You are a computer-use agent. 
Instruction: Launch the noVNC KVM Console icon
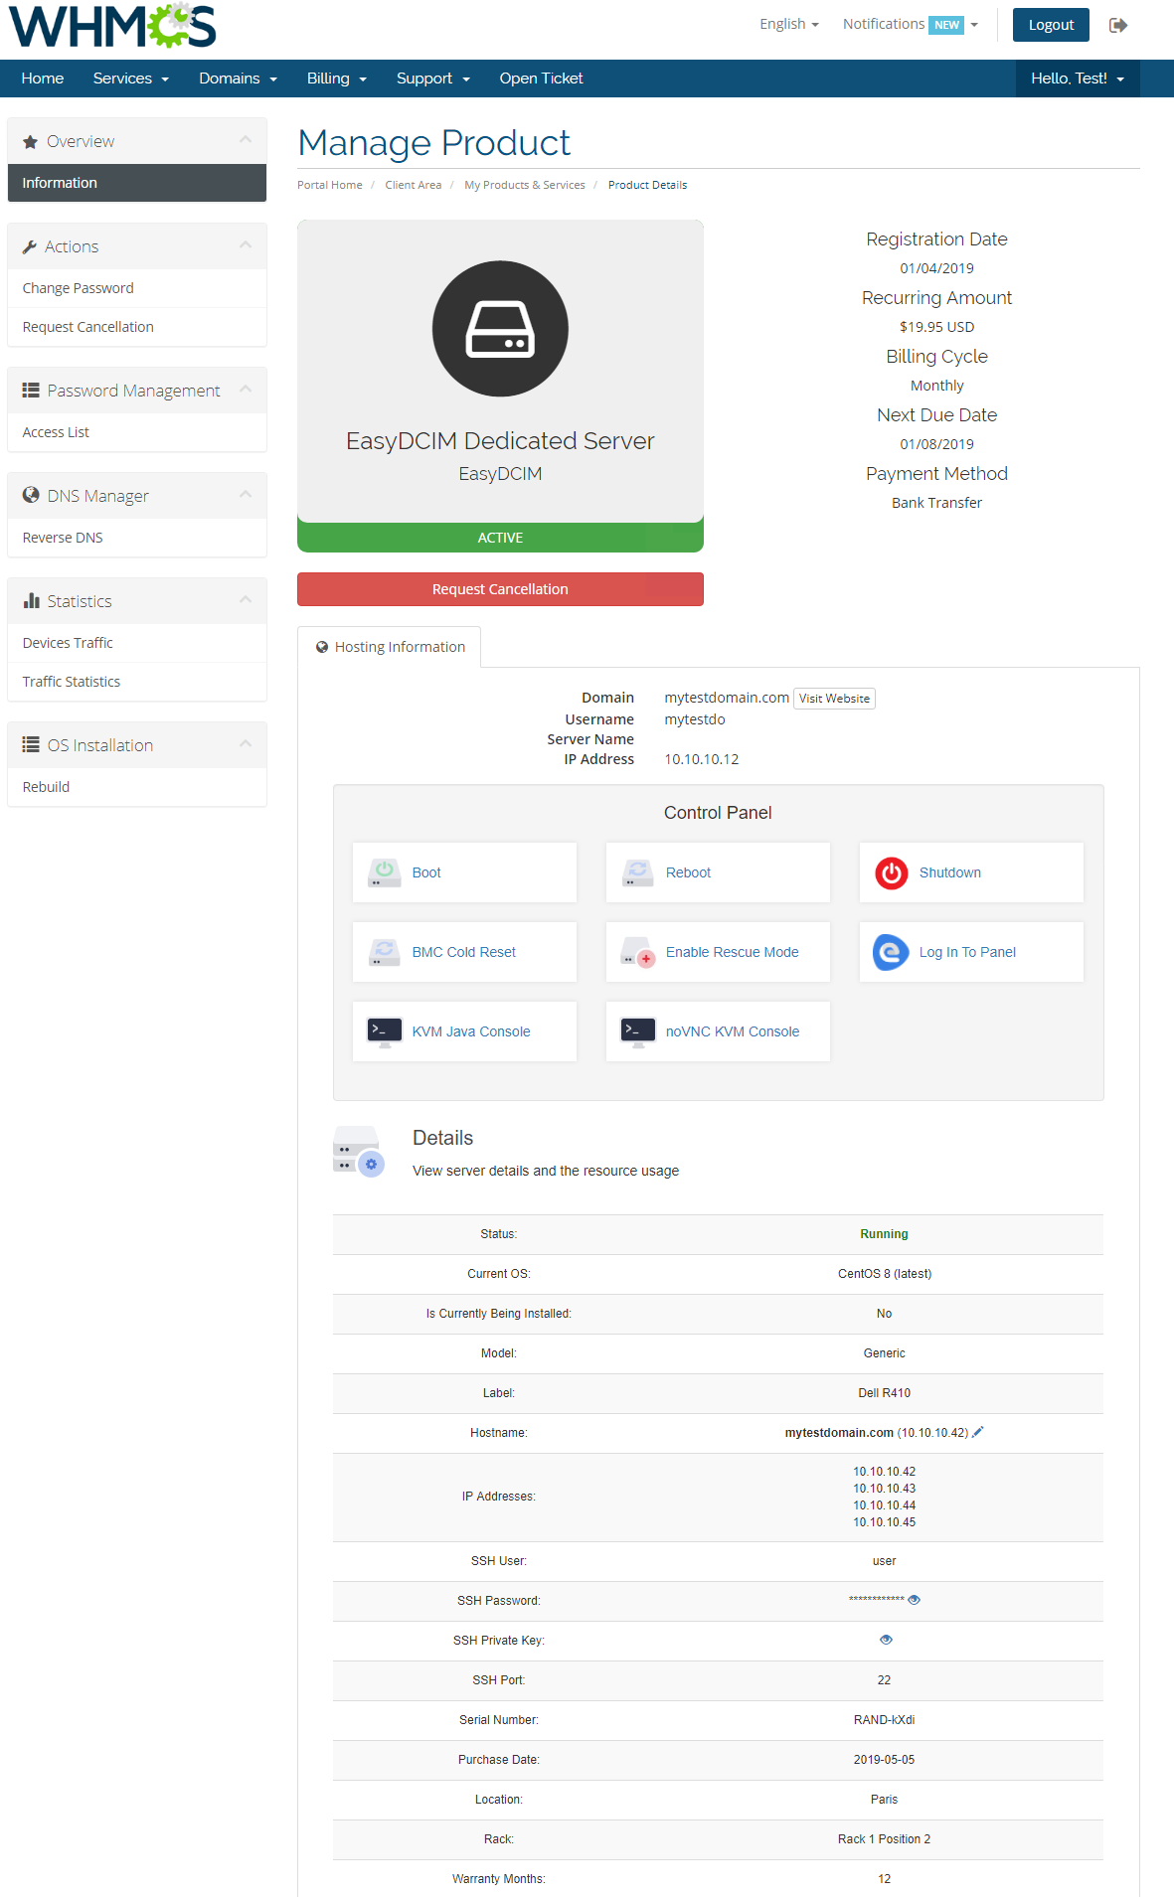(637, 1031)
